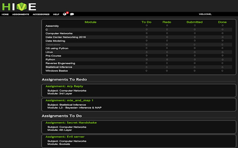Open the chat messages bubble icon
238x148 pixels.
click(x=72, y=14)
